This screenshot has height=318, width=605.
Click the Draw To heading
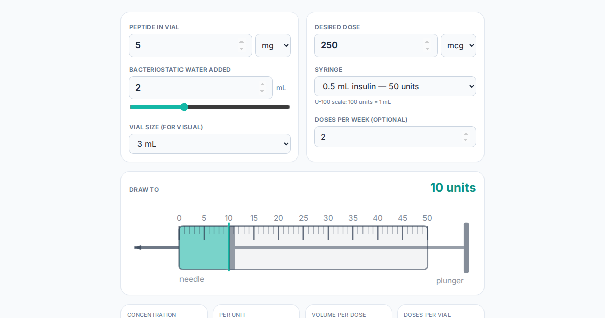coord(144,190)
